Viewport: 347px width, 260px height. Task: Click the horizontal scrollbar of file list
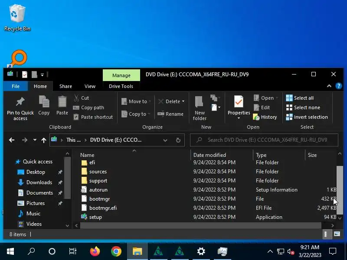200,225
